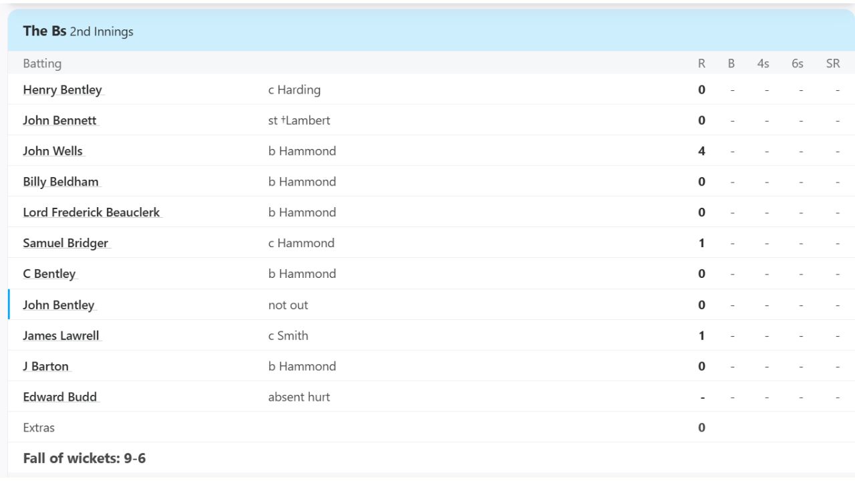Open John Wells' player page
855x481 pixels.
(x=53, y=151)
